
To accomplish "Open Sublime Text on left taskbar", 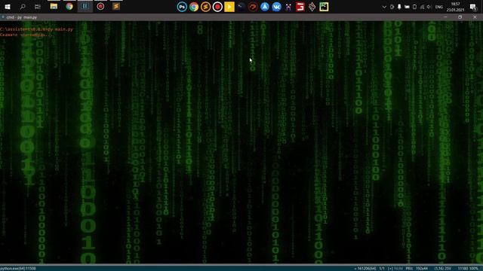I will [116, 7].
